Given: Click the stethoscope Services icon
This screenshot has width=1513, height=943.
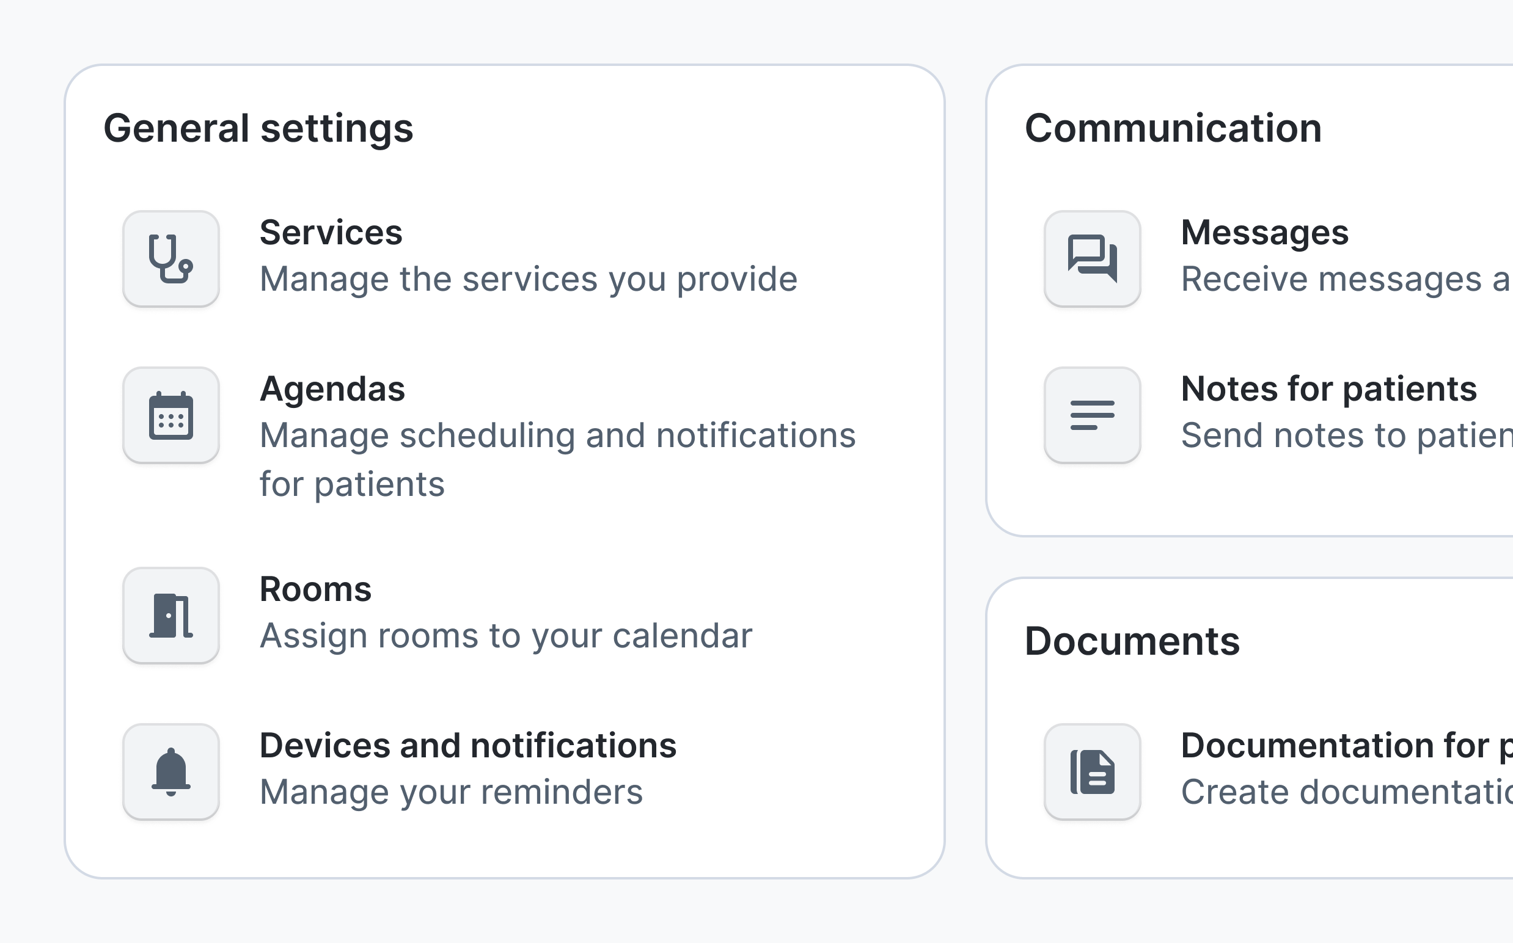Looking at the screenshot, I should pos(171,258).
